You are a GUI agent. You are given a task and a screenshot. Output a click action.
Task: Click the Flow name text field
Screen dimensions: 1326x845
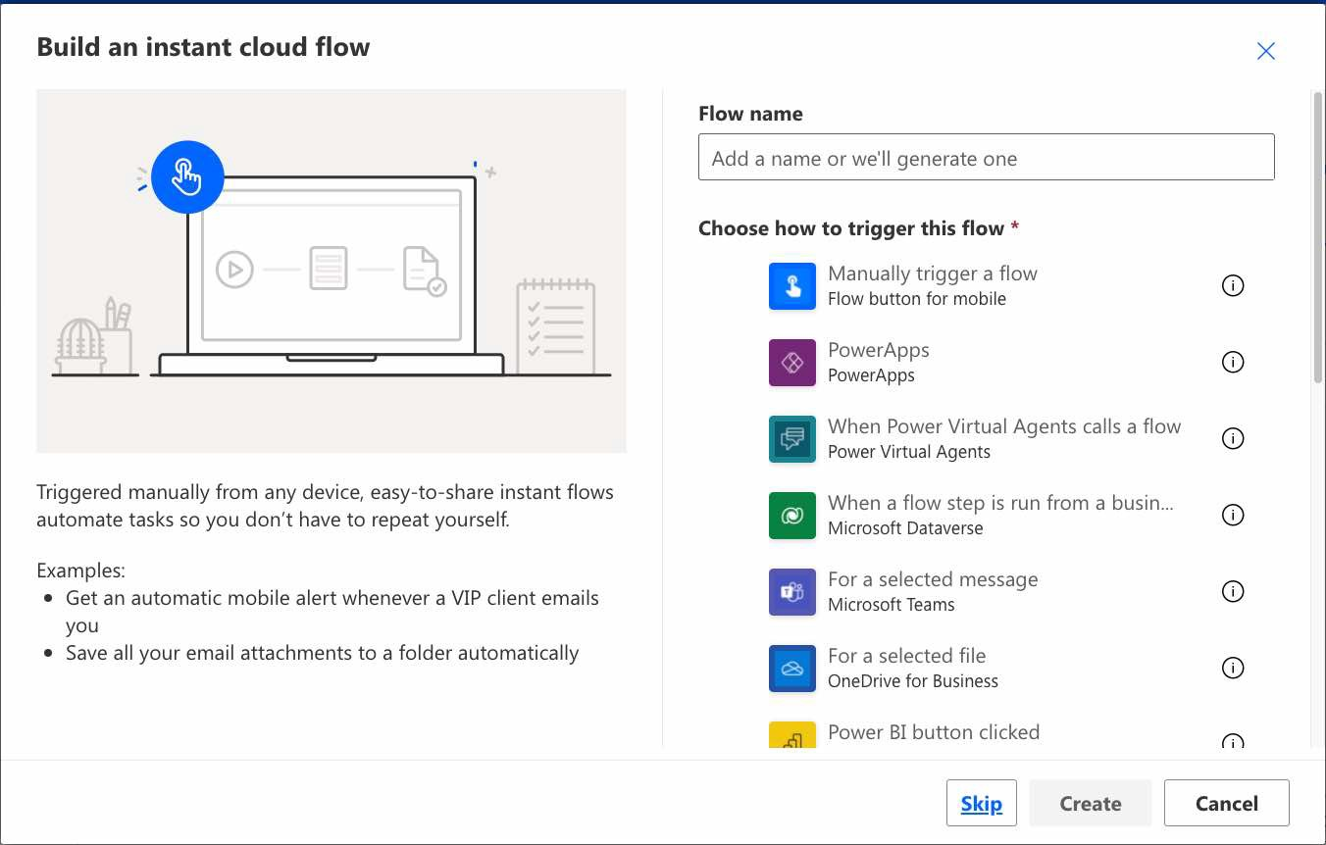point(986,158)
